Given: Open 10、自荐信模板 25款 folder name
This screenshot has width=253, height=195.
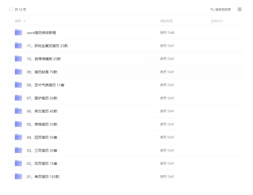Looking at the screenshot, I should click(x=44, y=59).
